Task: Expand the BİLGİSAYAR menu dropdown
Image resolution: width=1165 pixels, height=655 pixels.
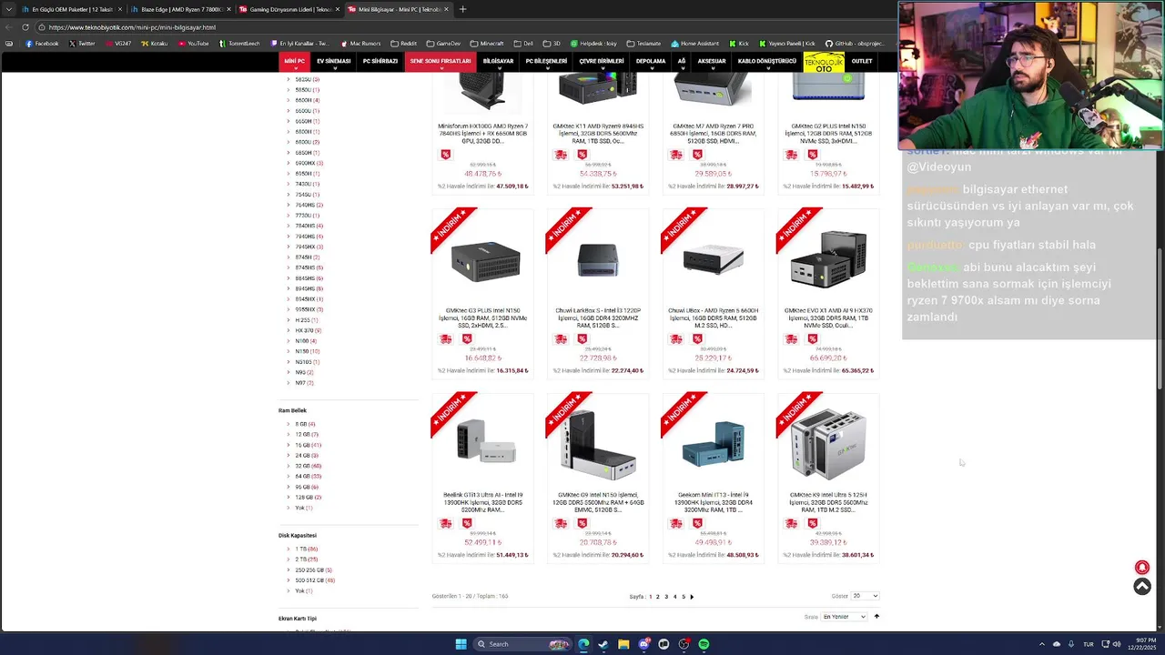Action: tap(498, 61)
